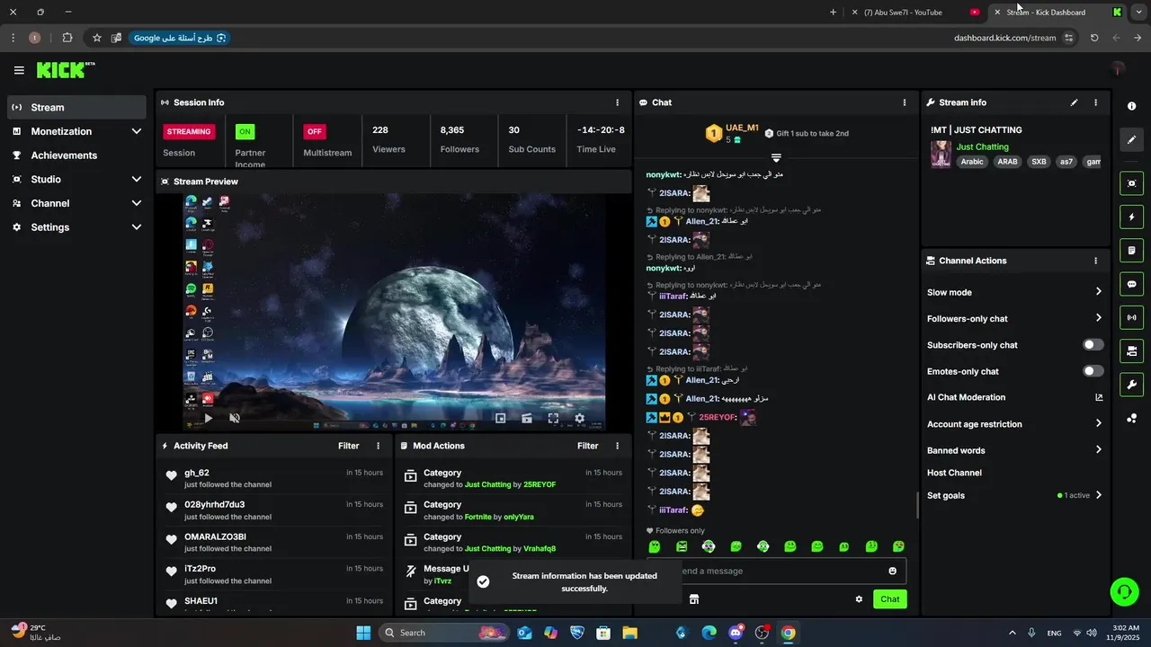Edit stream info with pencil icon

click(x=1074, y=102)
